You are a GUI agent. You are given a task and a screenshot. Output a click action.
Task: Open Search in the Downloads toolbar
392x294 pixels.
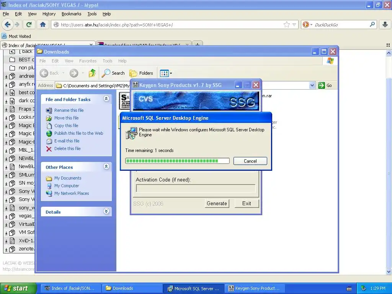[x=113, y=73]
